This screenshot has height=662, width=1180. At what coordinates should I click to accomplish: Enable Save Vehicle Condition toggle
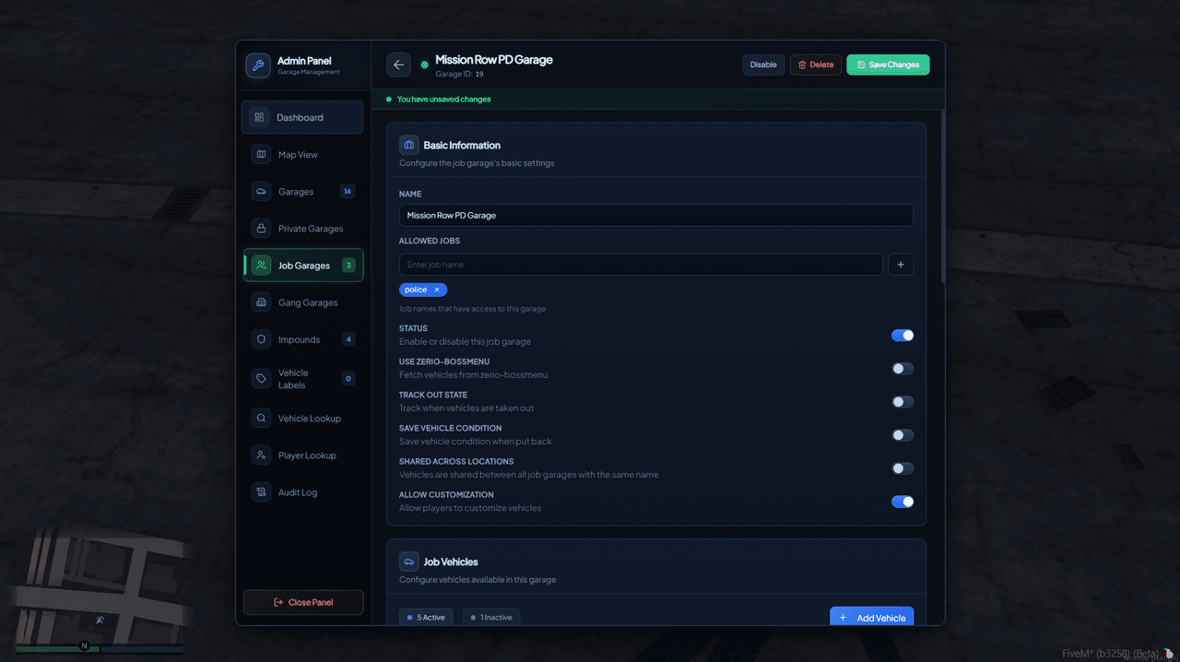903,435
